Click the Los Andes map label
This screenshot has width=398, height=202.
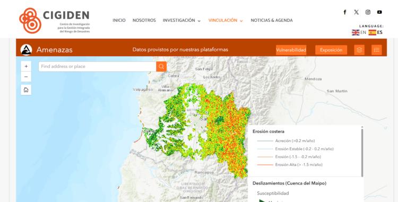tap(212, 77)
